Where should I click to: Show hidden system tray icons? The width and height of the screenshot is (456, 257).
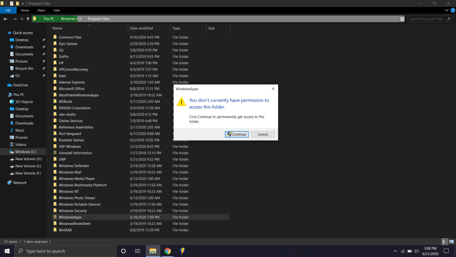click(x=395, y=251)
